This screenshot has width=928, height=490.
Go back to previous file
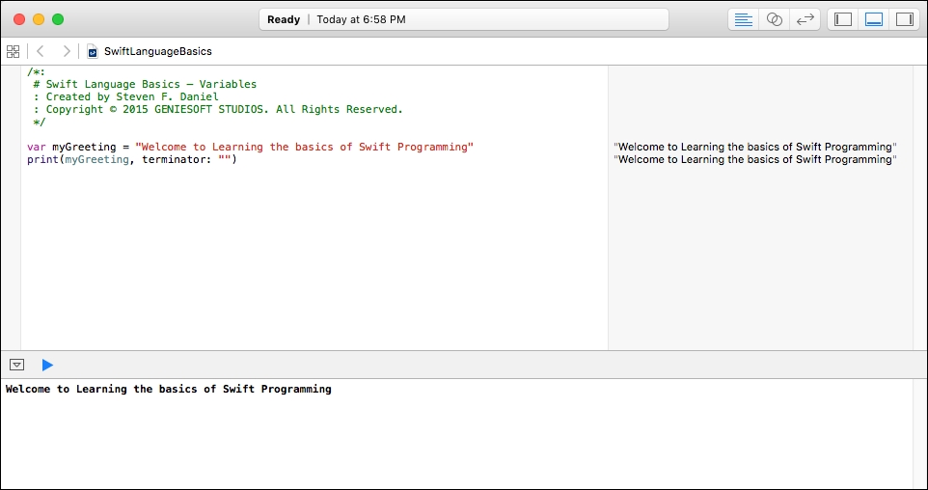coord(41,51)
